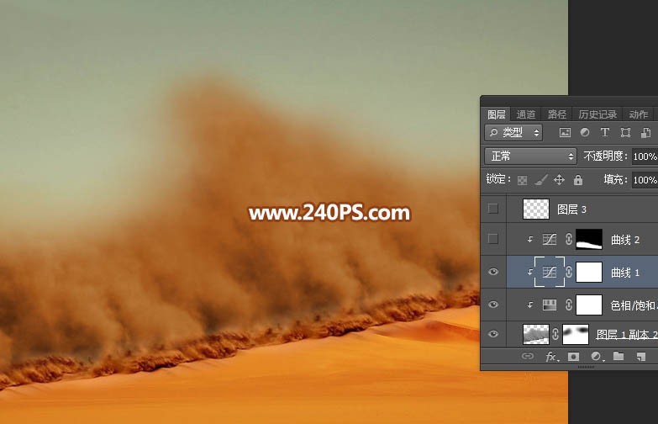Select the 图层 3 layer name
The width and height of the screenshot is (658, 424).
[571, 209]
